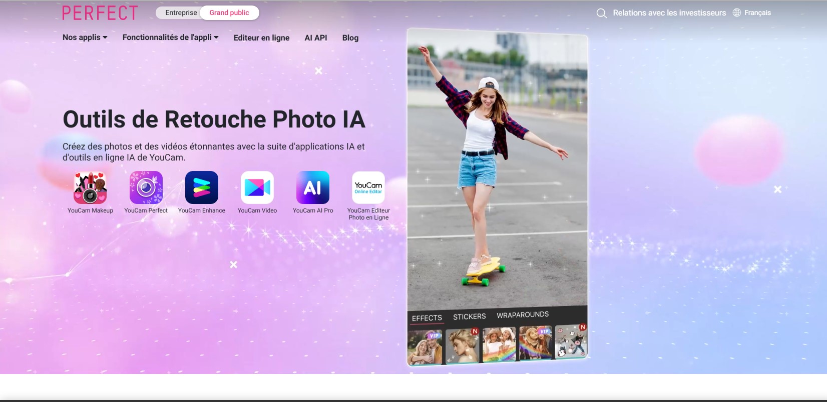Open Relations avec les investisseurs link
This screenshot has height=402, width=827.
(x=669, y=13)
